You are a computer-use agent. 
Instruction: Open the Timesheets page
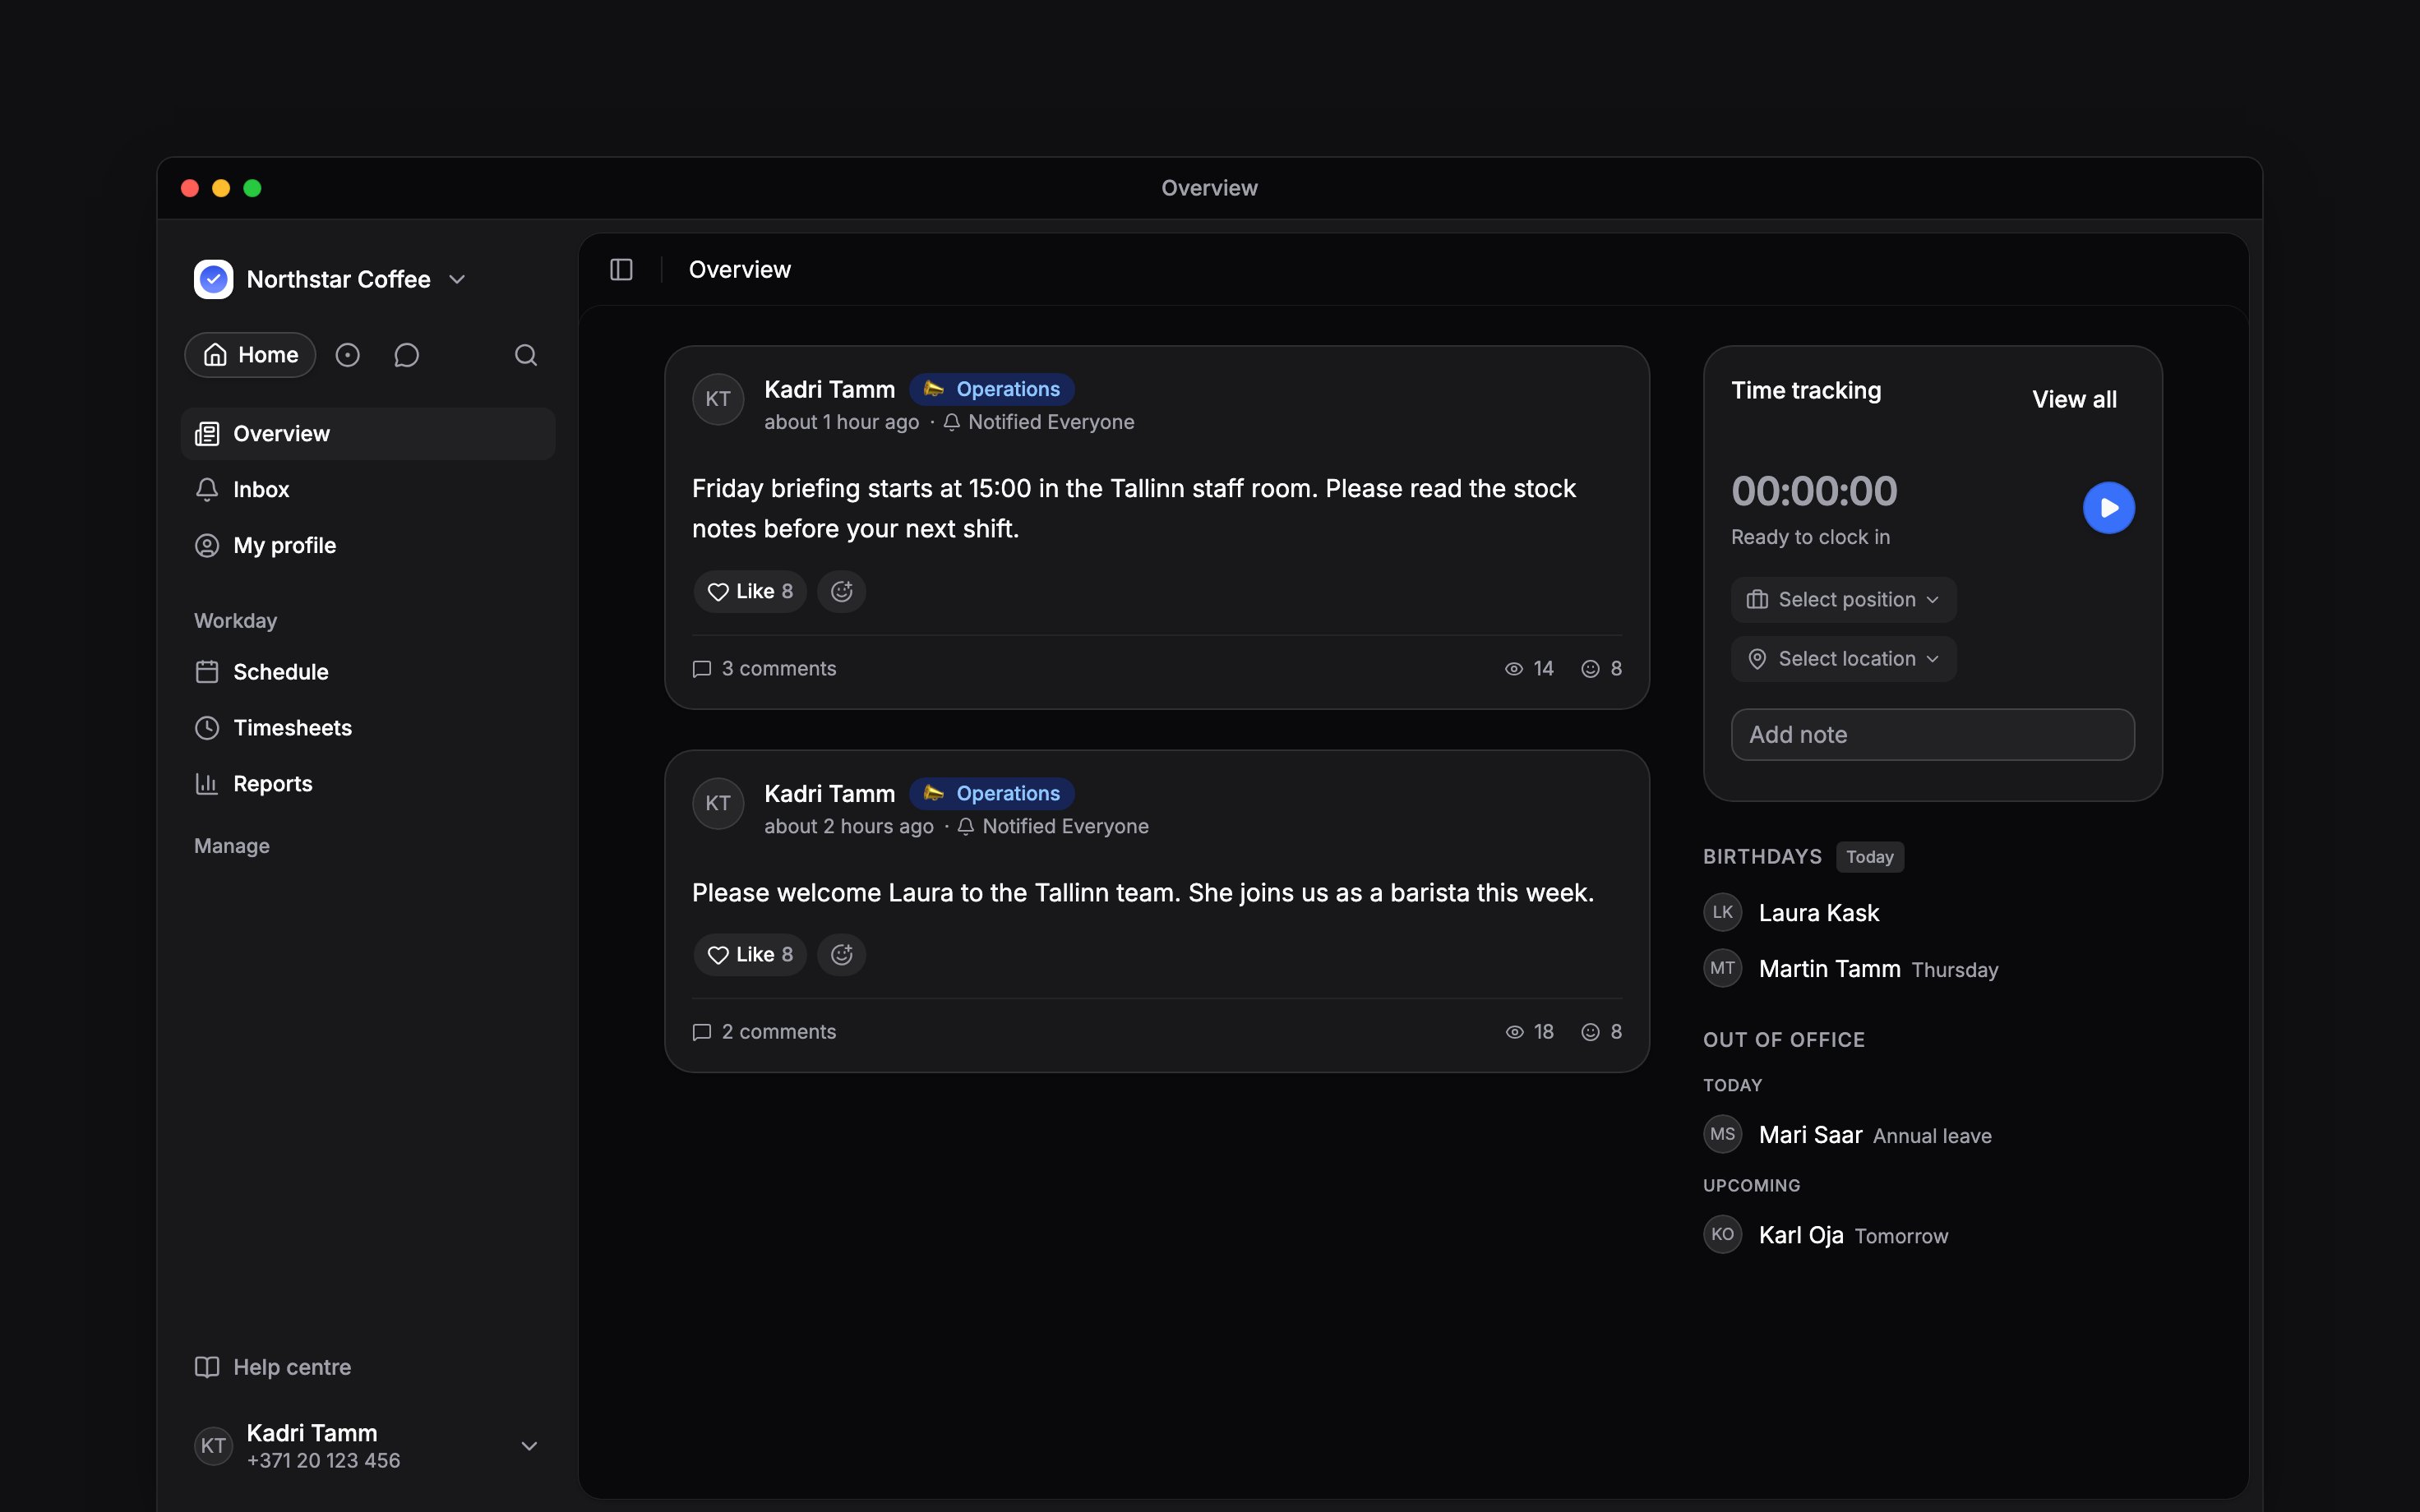pyautogui.click(x=368, y=728)
